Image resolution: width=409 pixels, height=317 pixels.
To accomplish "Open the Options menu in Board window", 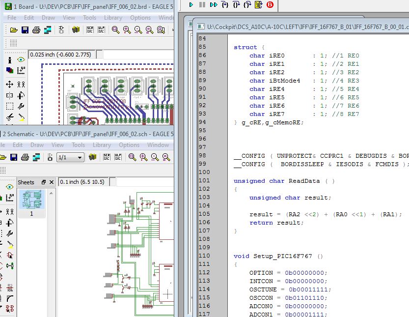I will (x=140, y=18).
